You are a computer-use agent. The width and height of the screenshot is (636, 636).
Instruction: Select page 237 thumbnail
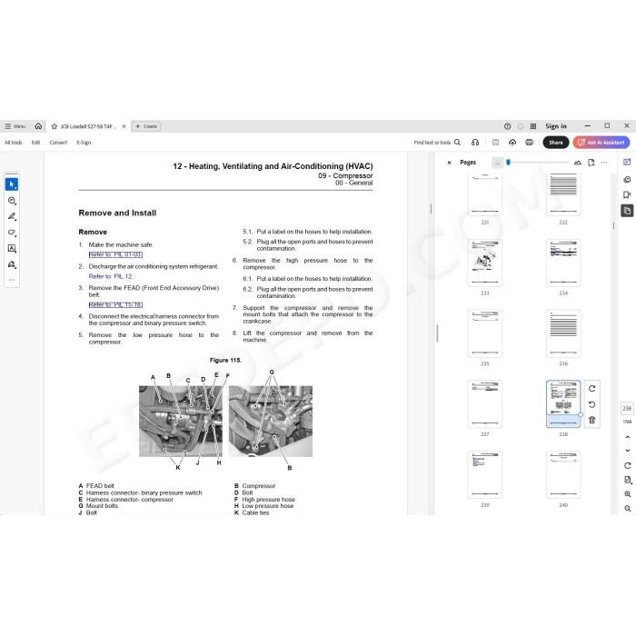tap(484, 404)
